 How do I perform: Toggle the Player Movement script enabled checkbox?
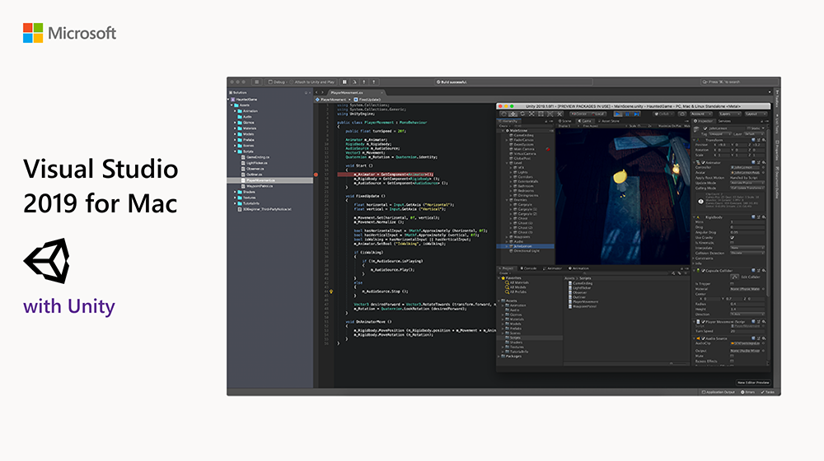pyautogui.click(x=703, y=322)
